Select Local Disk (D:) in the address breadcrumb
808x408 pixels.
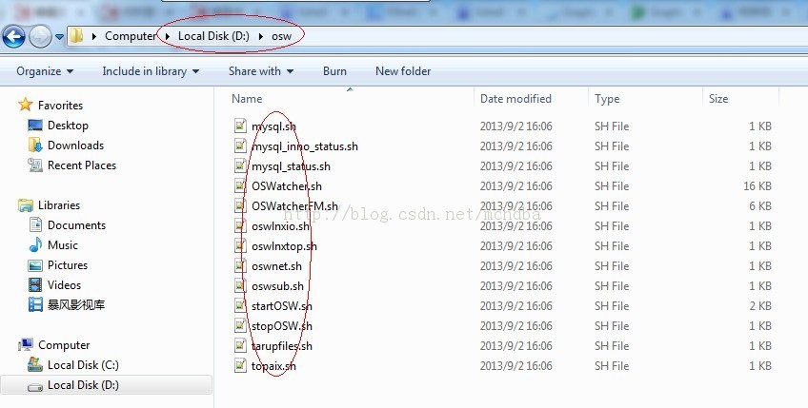(213, 36)
